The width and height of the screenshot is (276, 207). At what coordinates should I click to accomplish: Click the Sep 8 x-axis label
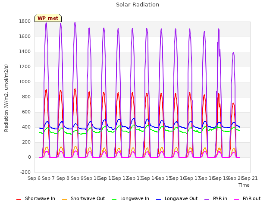(x=63, y=178)
